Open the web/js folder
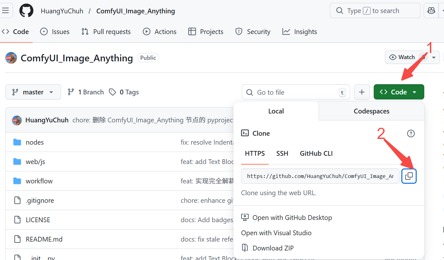Viewport: 444px width, 260px height. (35, 161)
